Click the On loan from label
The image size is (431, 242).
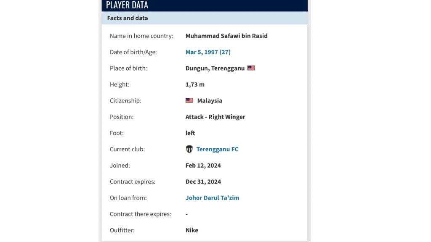(128, 197)
